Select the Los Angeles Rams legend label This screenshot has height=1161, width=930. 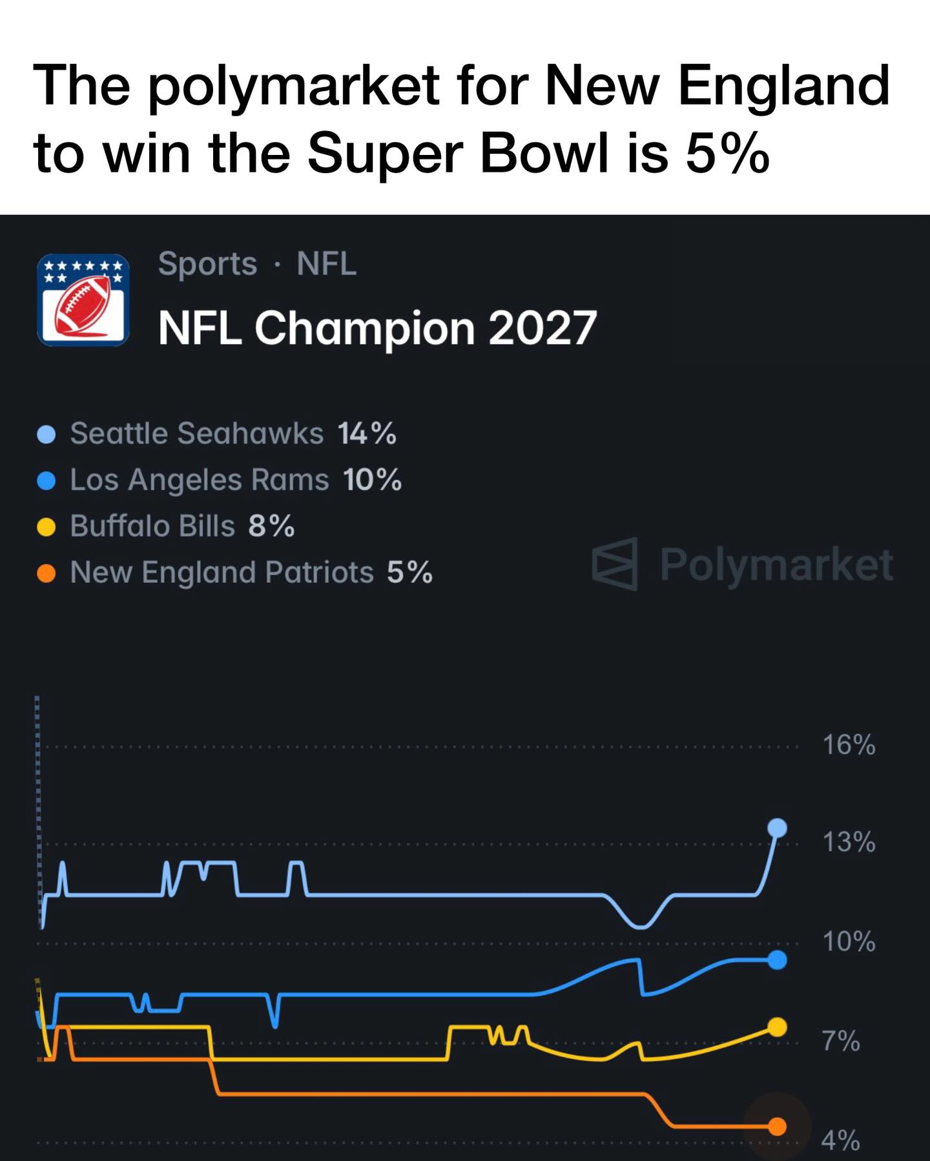tap(200, 480)
